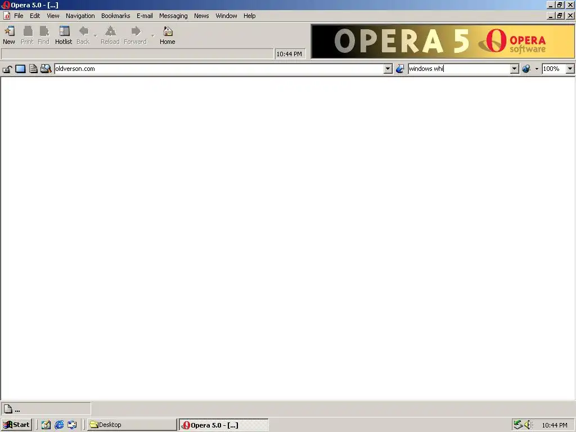
Task: Toggle document mode with the page icon
Action: tap(33, 69)
